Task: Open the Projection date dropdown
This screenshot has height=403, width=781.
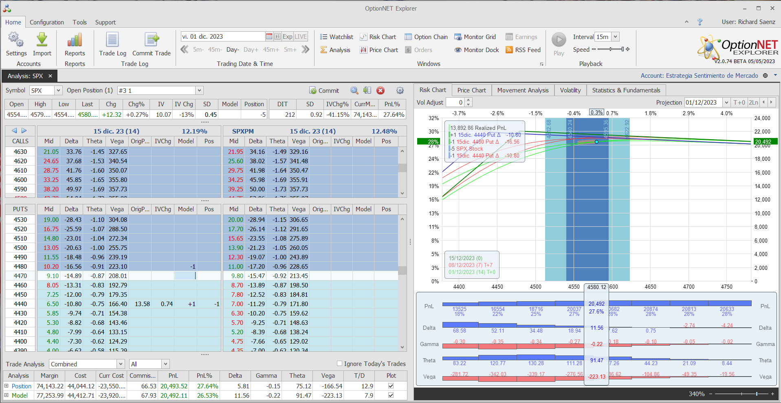Action: coord(726,103)
